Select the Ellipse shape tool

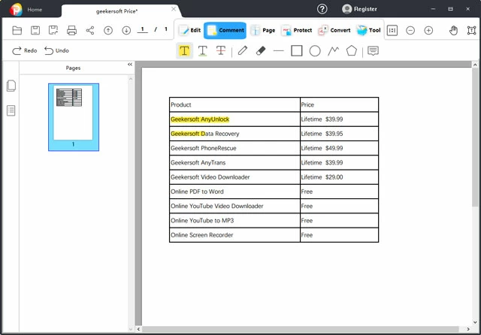(x=315, y=51)
